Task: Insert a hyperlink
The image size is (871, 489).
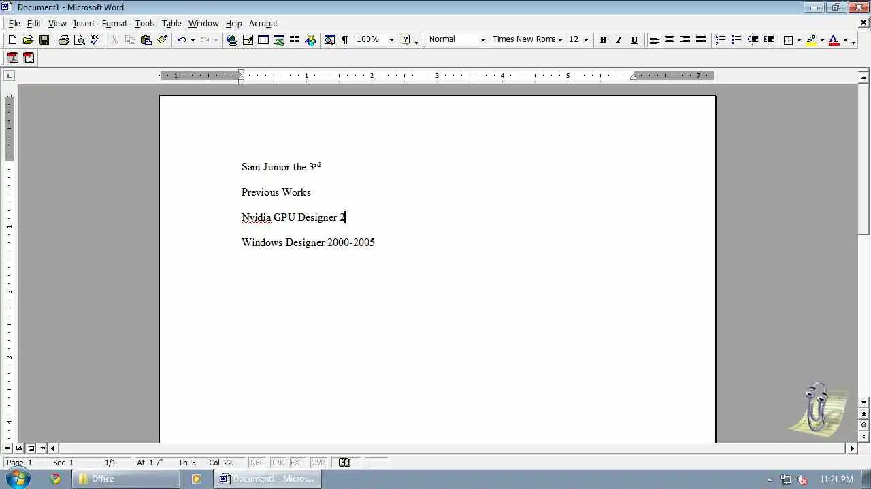Action: (232, 40)
